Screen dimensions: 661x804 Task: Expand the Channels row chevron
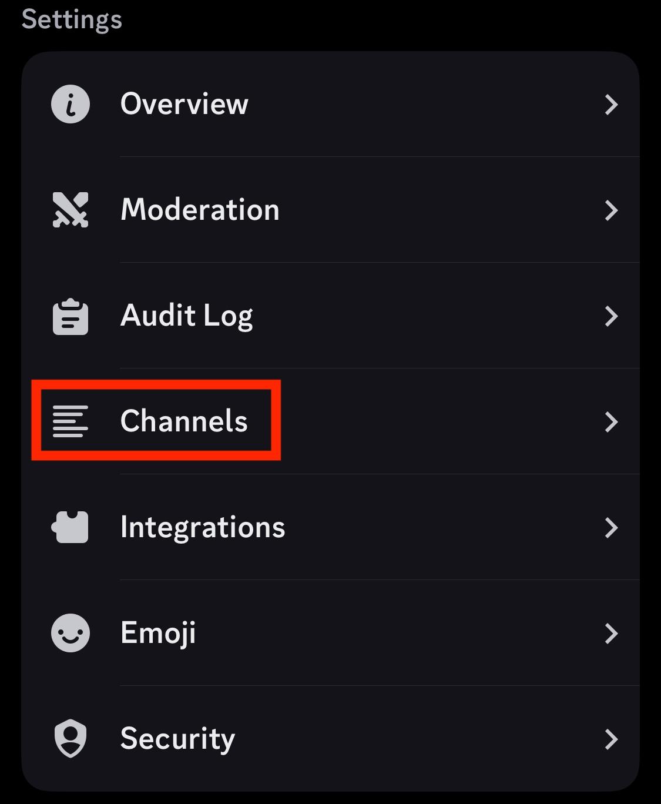click(612, 422)
